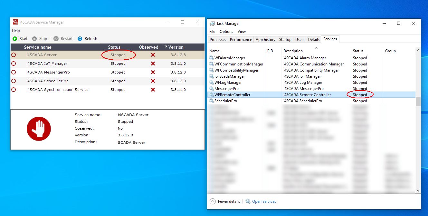Sort Service Manager list by Service name header

(38, 47)
